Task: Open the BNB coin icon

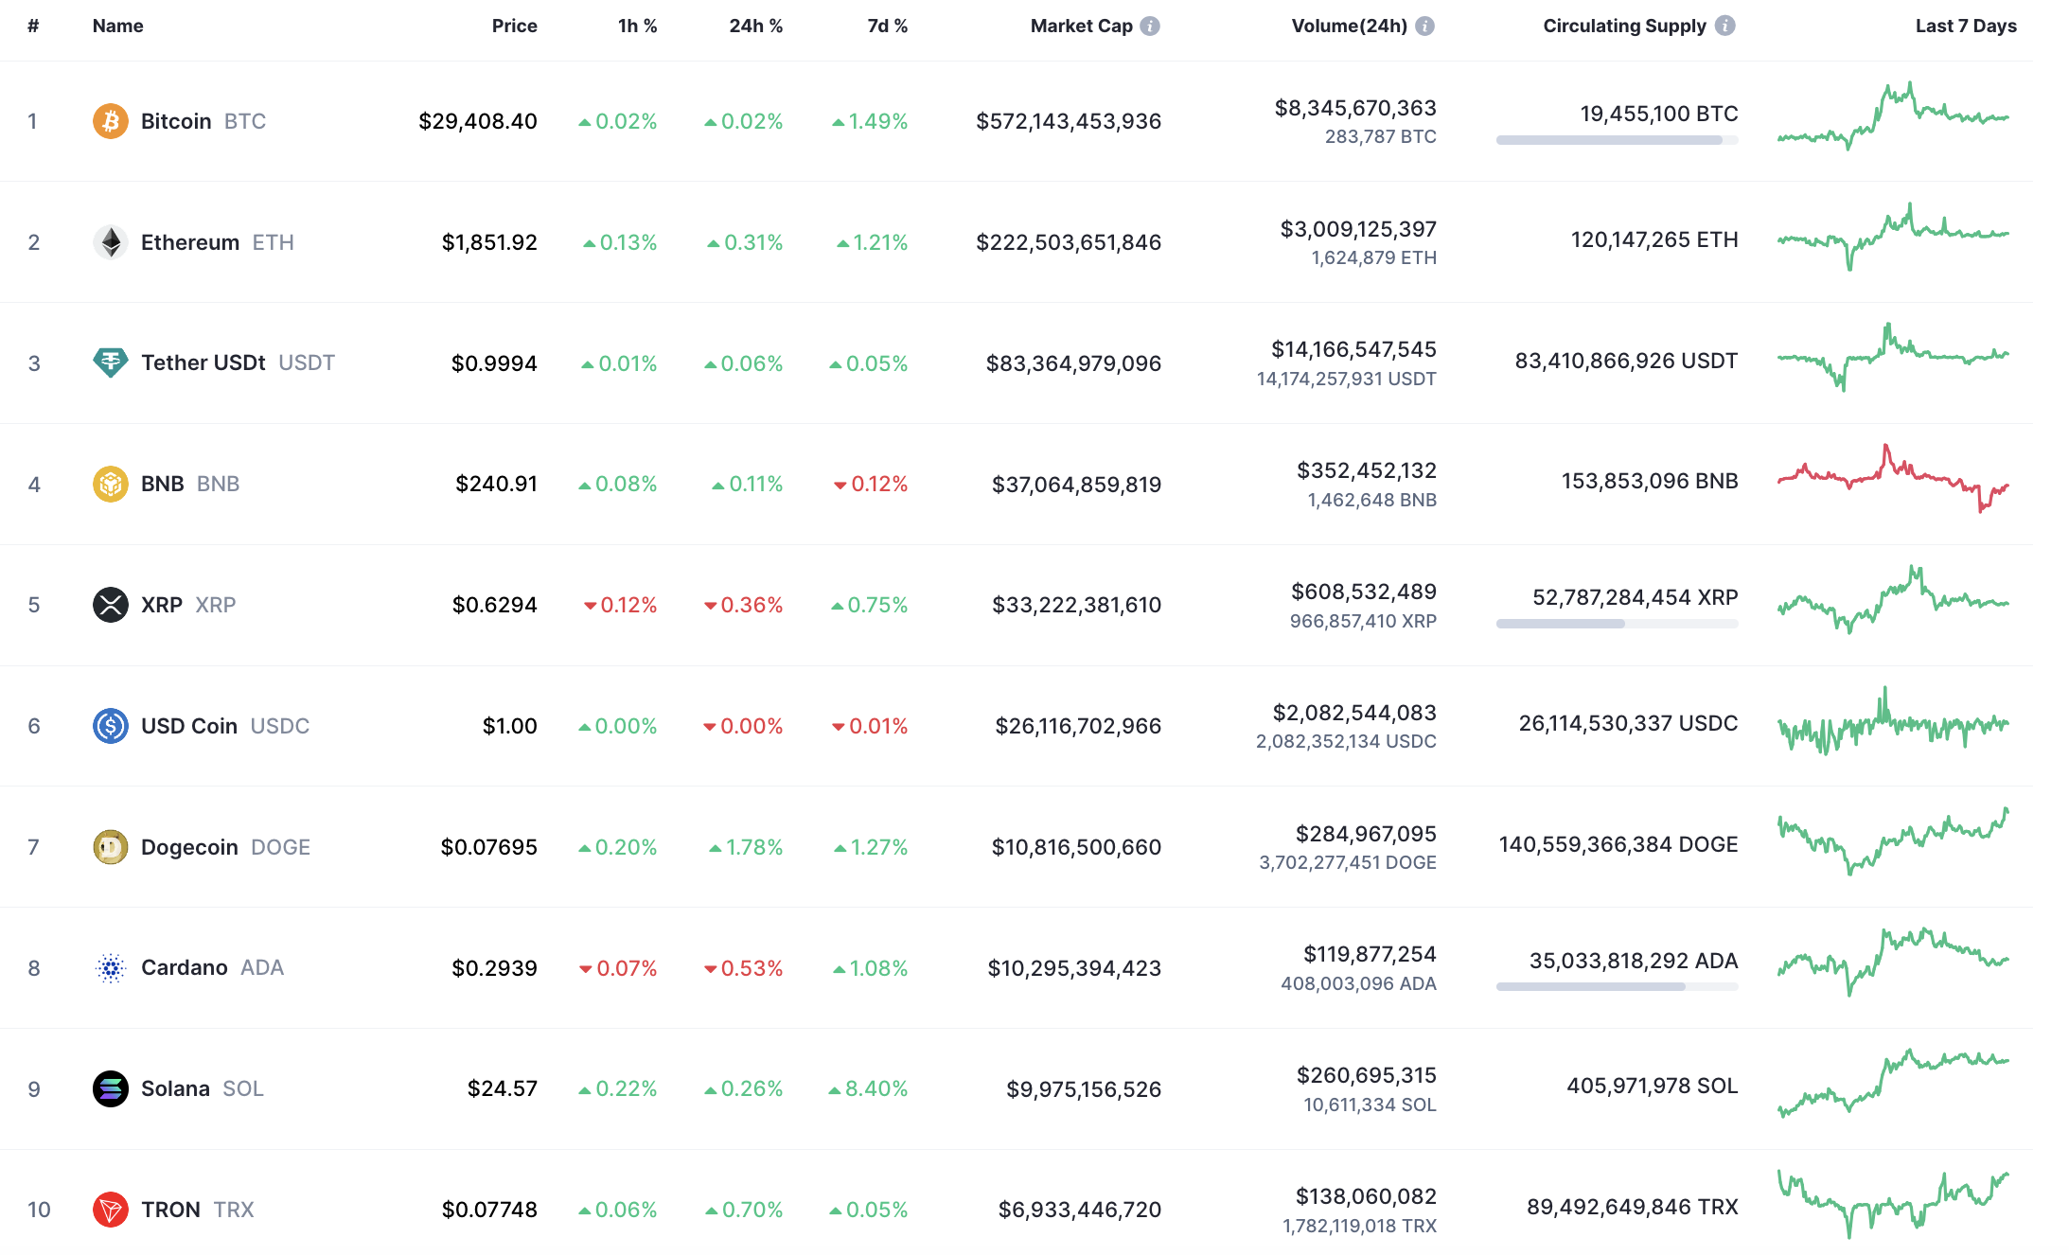Action: [x=111, y=484]
